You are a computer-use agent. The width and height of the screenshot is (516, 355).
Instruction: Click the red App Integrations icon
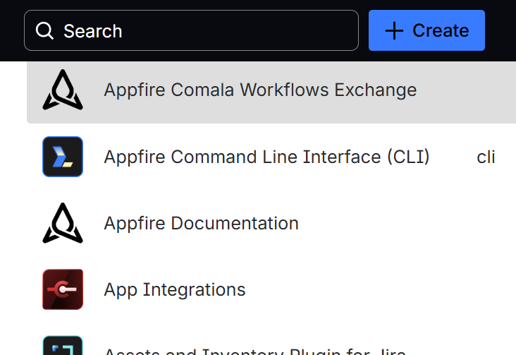[x=63, y=289]
